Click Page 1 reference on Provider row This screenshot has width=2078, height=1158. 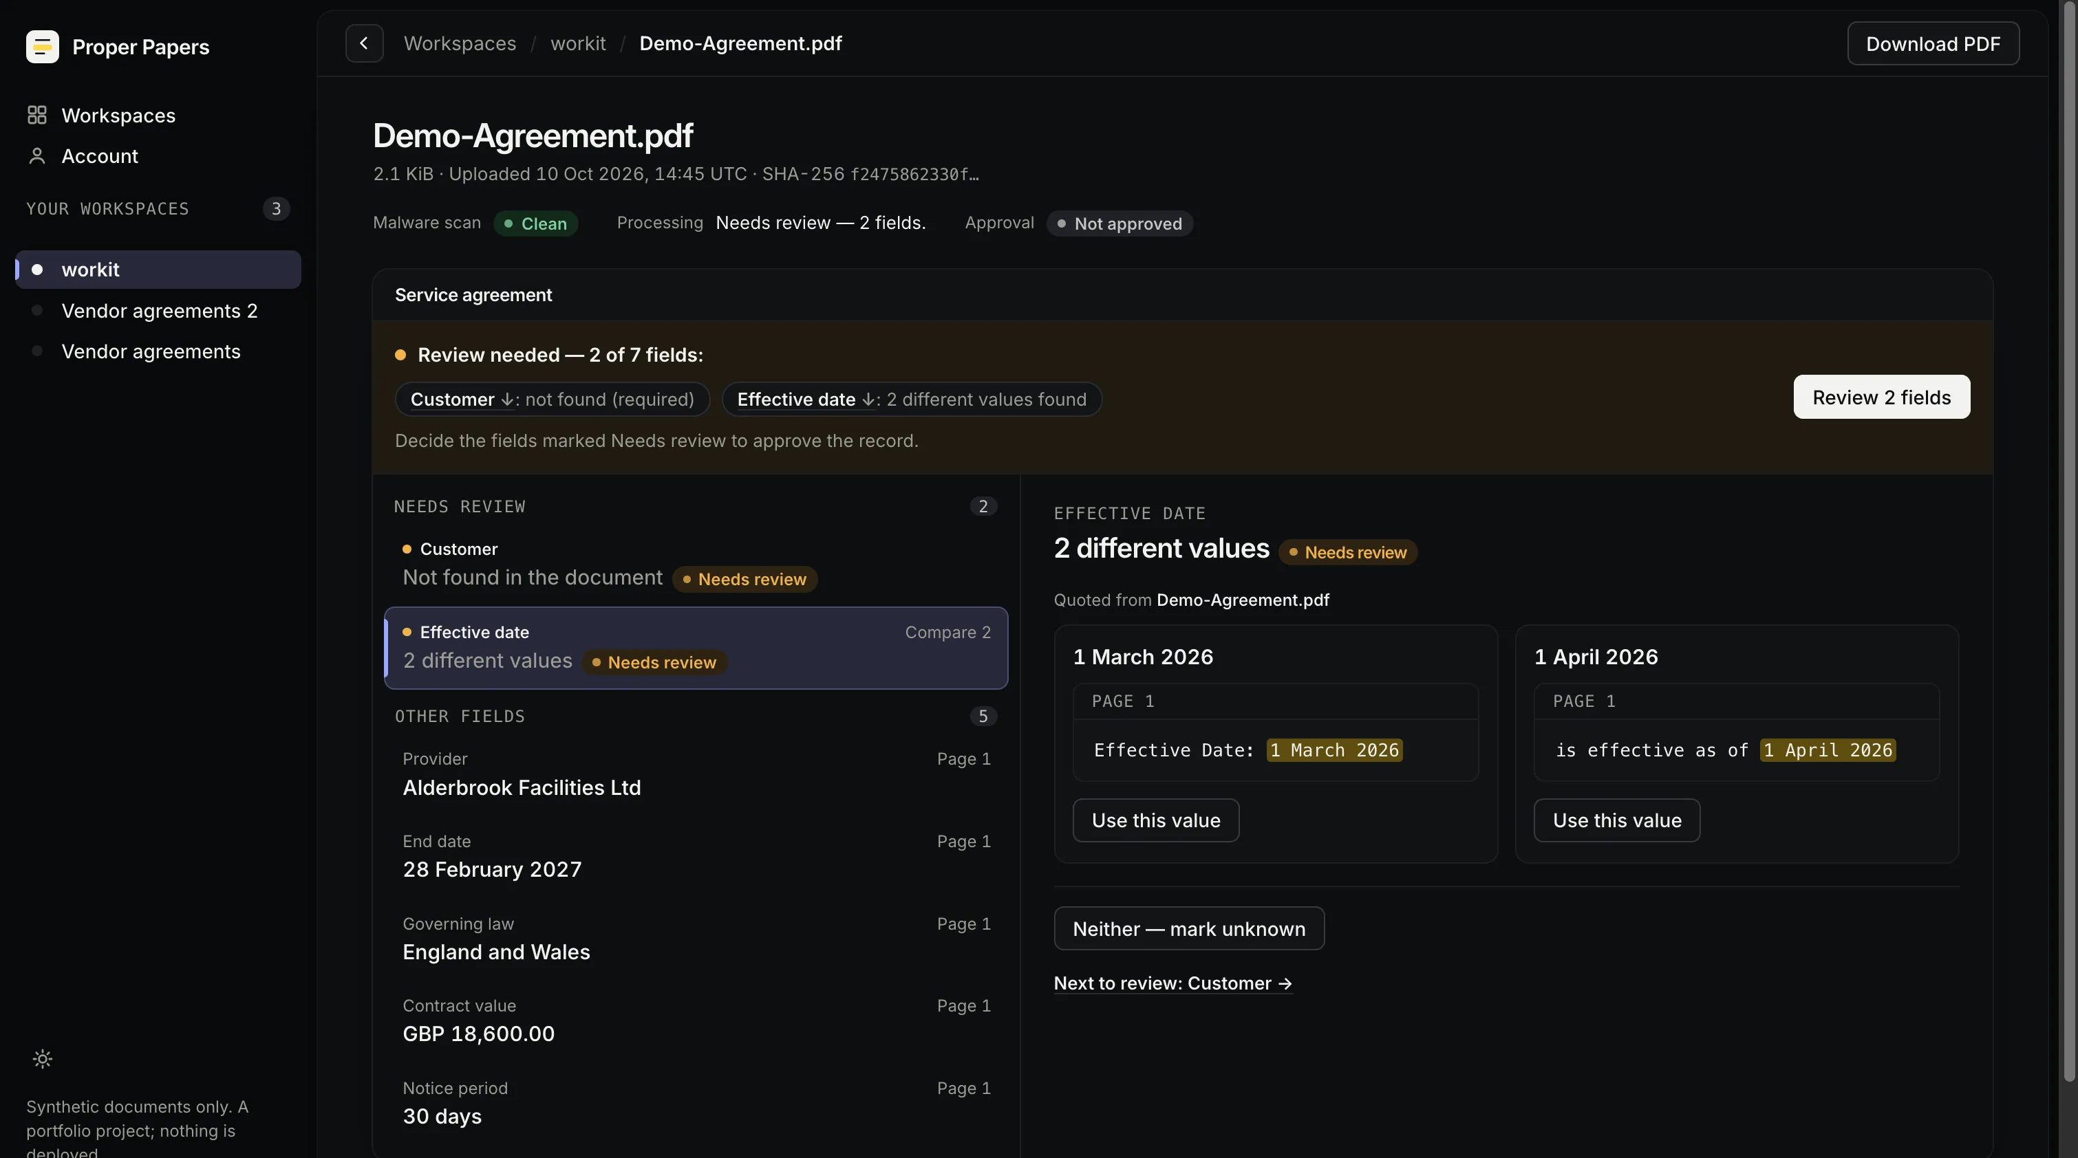pos(963,759)
